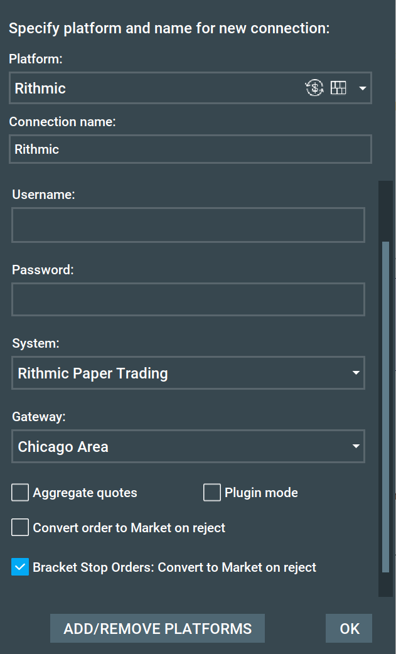This screenshot has height=654, width=396.
Task: Enable the Plugin mode checkbox
Action: pos(211,493)
